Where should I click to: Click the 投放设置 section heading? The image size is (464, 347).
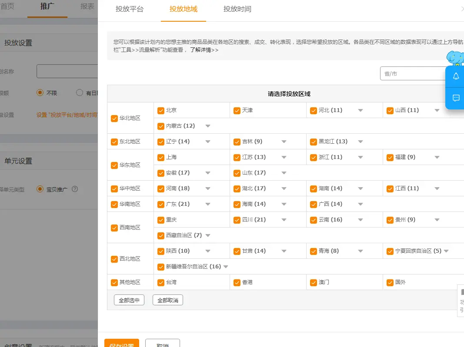coord(18,43)
